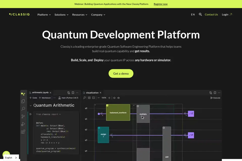Viewport: 242px width, 161px height.
Task: Close the visualization tab
Action: point(101,93)
